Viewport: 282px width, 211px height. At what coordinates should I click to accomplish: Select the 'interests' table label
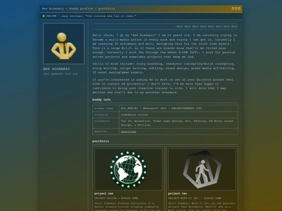[x=102, y=121]
